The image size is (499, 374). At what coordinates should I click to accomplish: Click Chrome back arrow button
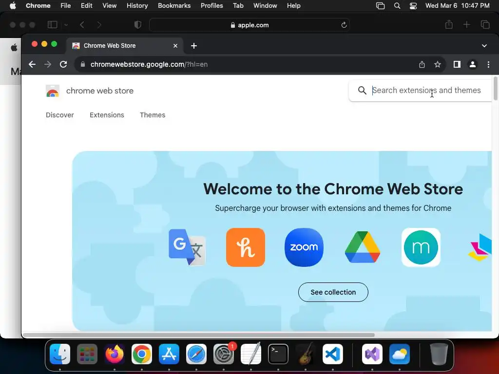coord(32,65)
